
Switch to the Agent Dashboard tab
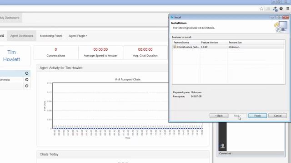[x=22, y=36]
